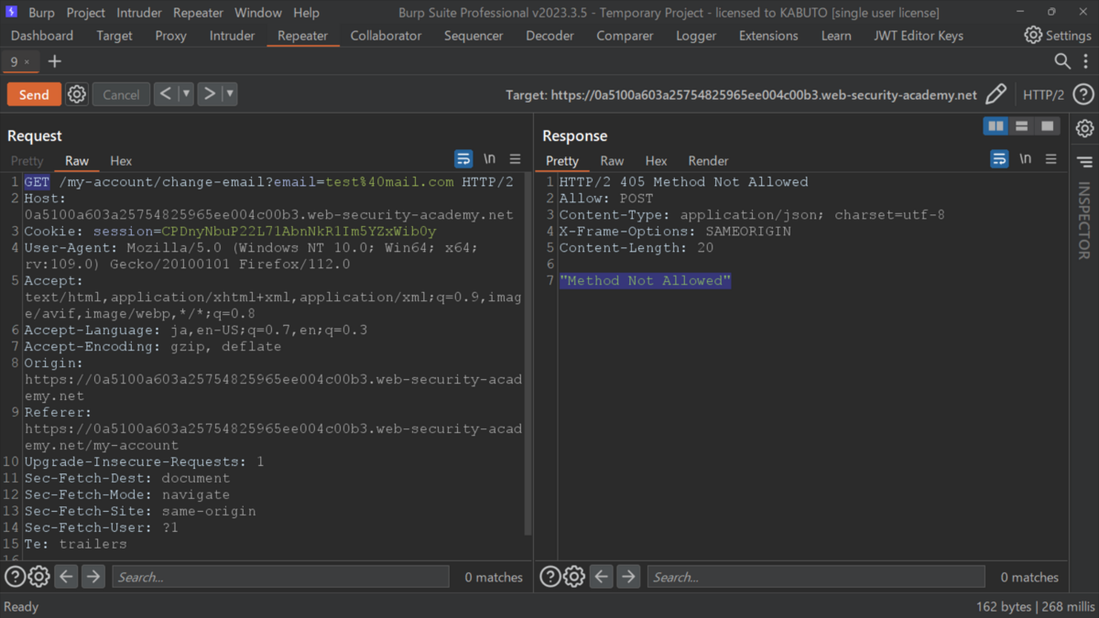Expand the Inspector side panel
Viewport: 1099px width, 618px height.
(x=1084, y=163)
